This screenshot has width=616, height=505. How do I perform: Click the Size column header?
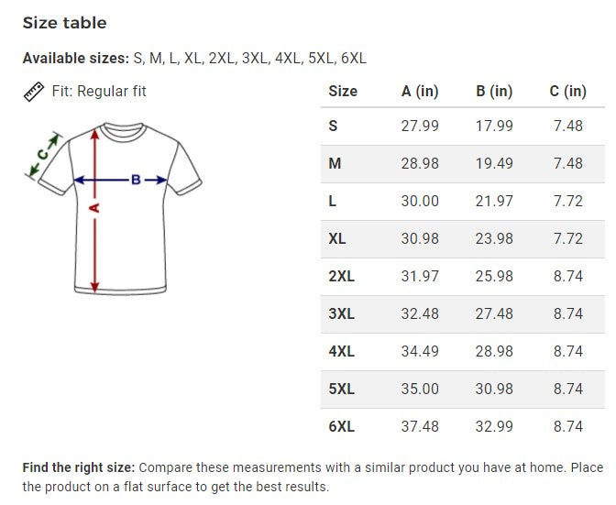click(343, 91)
